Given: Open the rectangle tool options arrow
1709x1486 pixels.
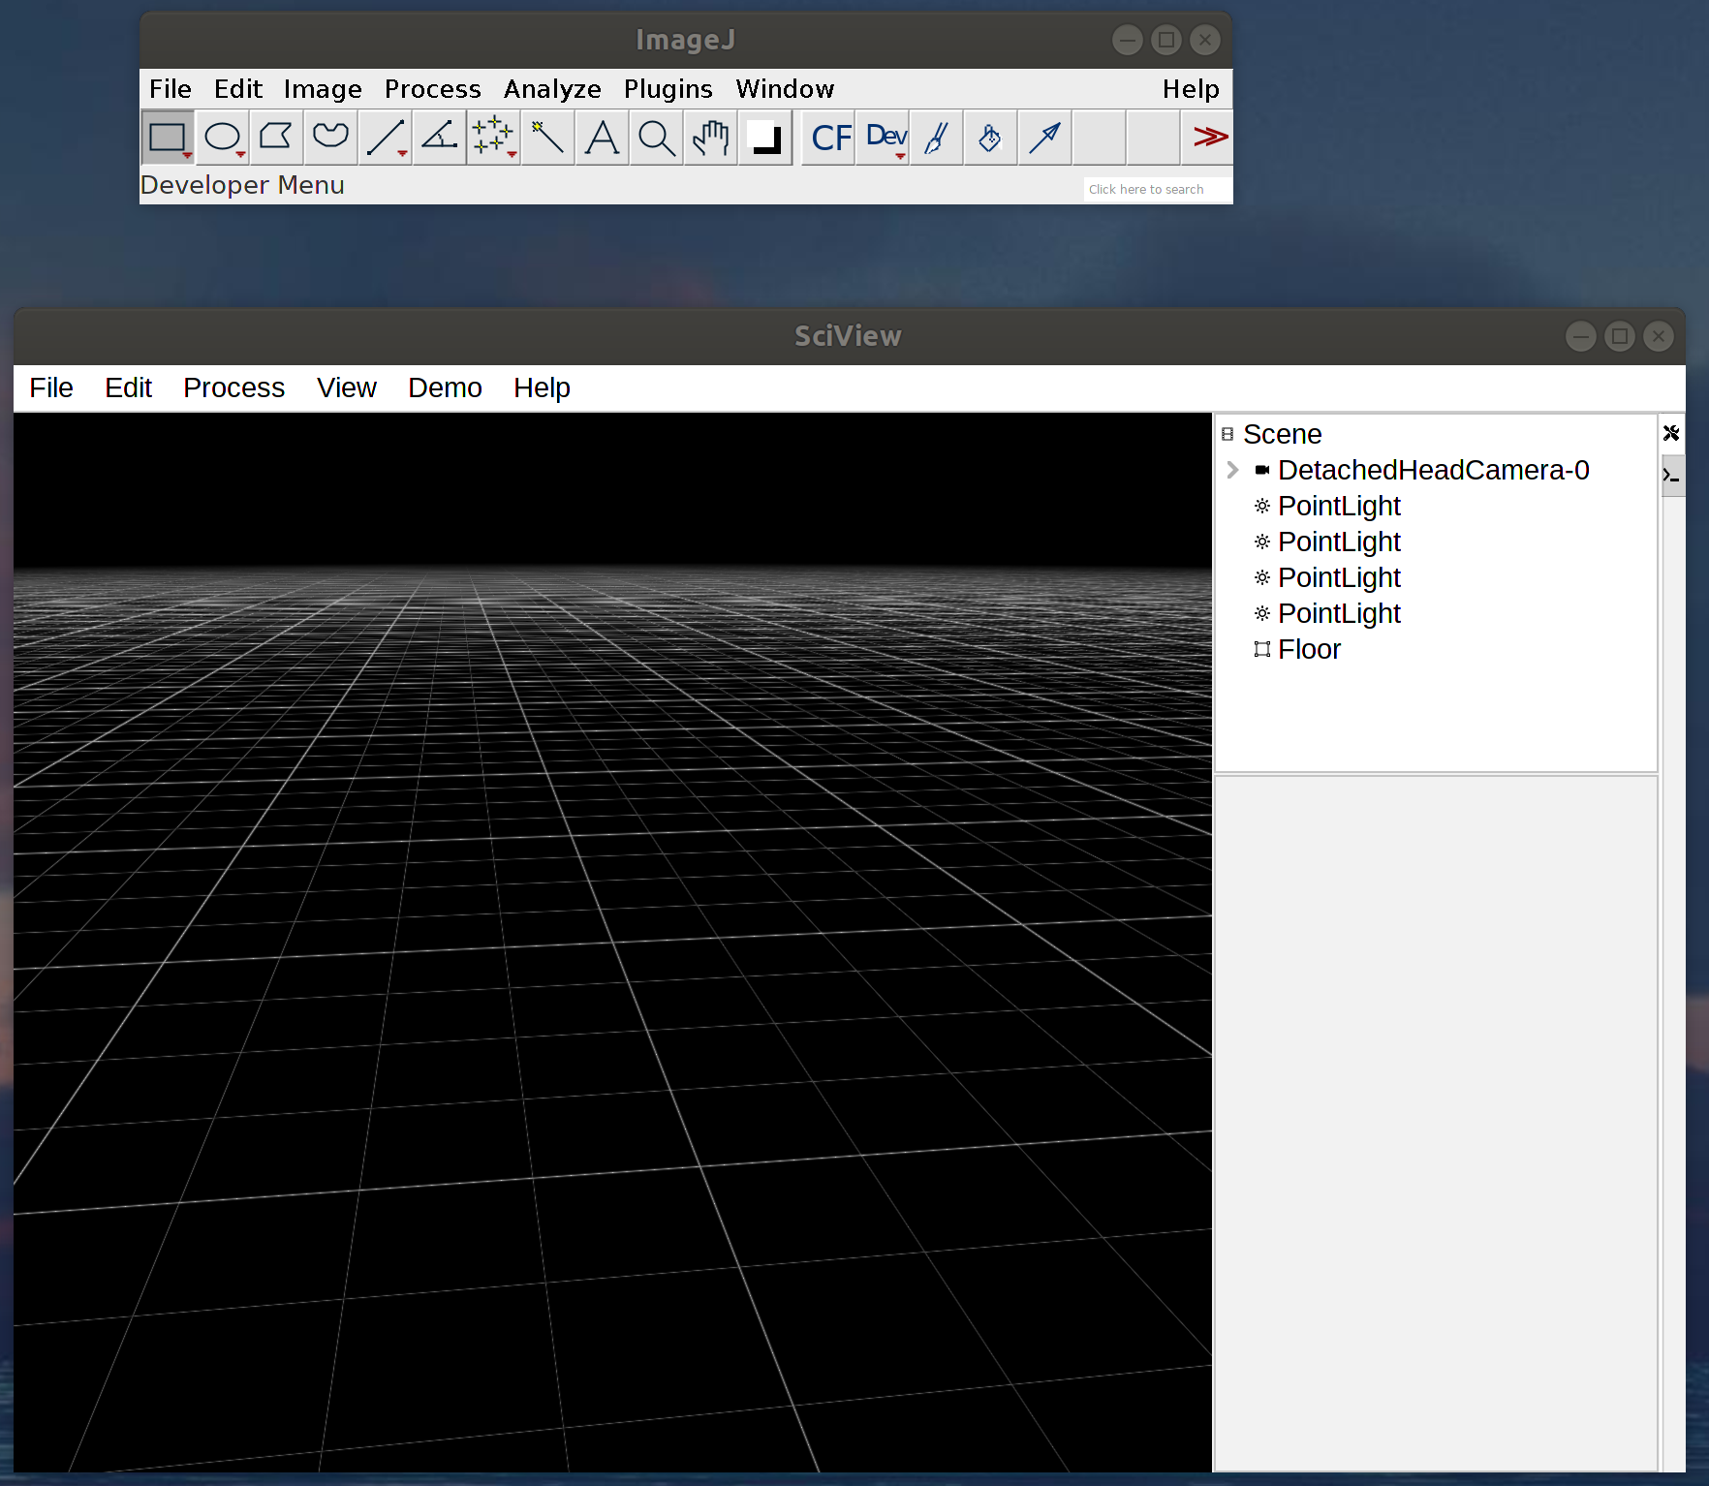Looking at the screenshot, I should [187, 156].
